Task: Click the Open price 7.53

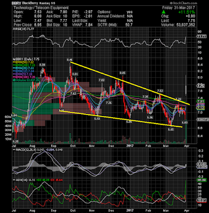Action: click(x=38, y=12)
